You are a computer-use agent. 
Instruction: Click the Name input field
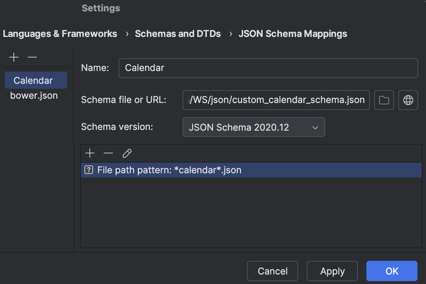pyautogui.click(x=268, y=68)
